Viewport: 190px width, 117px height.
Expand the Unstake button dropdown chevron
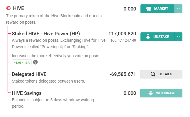(x=178, y=37)
